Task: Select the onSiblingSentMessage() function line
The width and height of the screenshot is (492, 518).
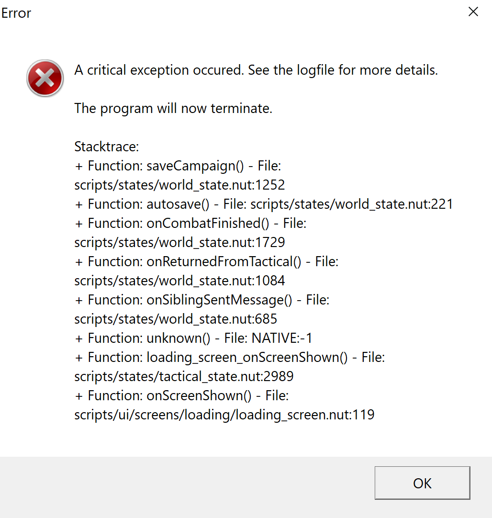Action: pos(202,300)
